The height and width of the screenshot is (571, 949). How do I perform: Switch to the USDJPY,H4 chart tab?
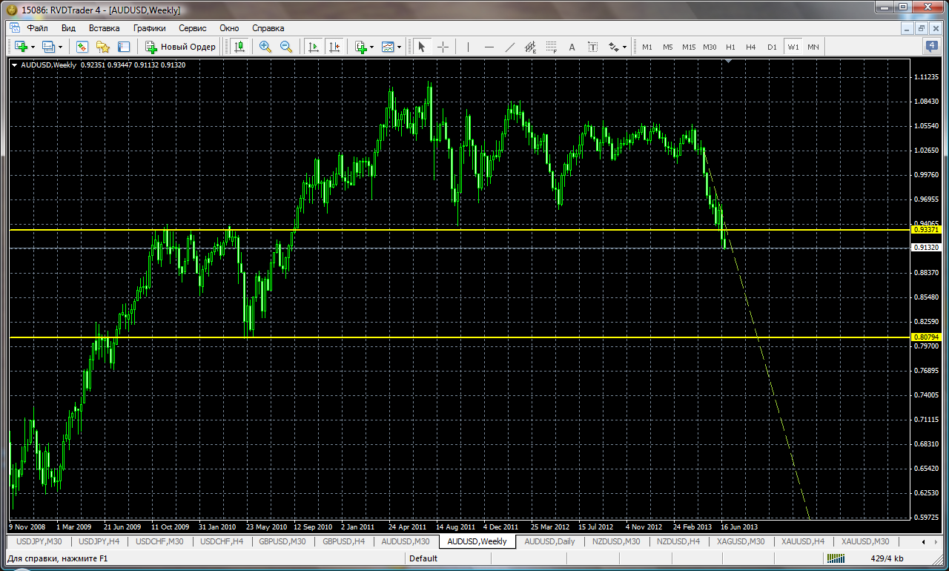click(x=99, y=541)
